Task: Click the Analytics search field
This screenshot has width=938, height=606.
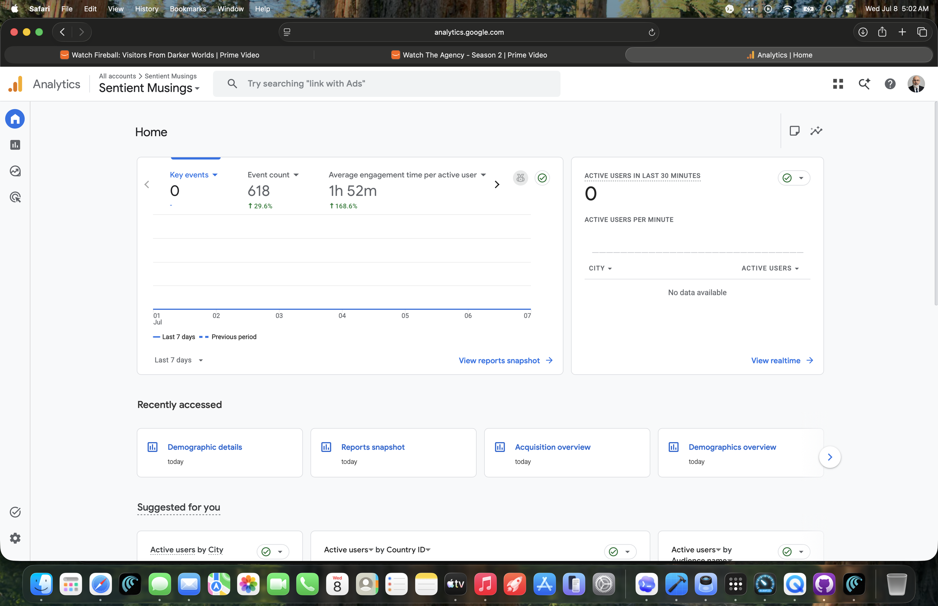Action: tap(386, 84)
